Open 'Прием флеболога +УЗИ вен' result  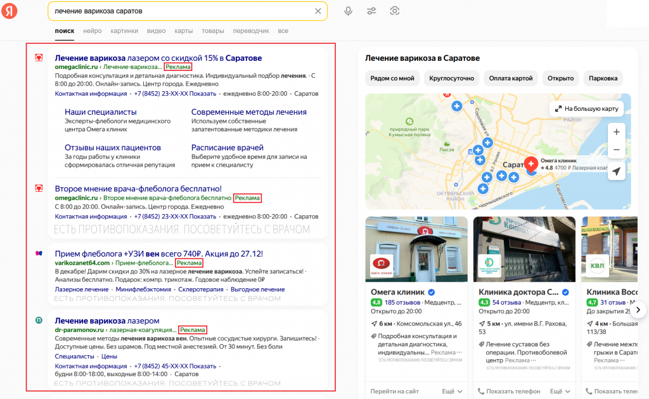click(159, 253)
